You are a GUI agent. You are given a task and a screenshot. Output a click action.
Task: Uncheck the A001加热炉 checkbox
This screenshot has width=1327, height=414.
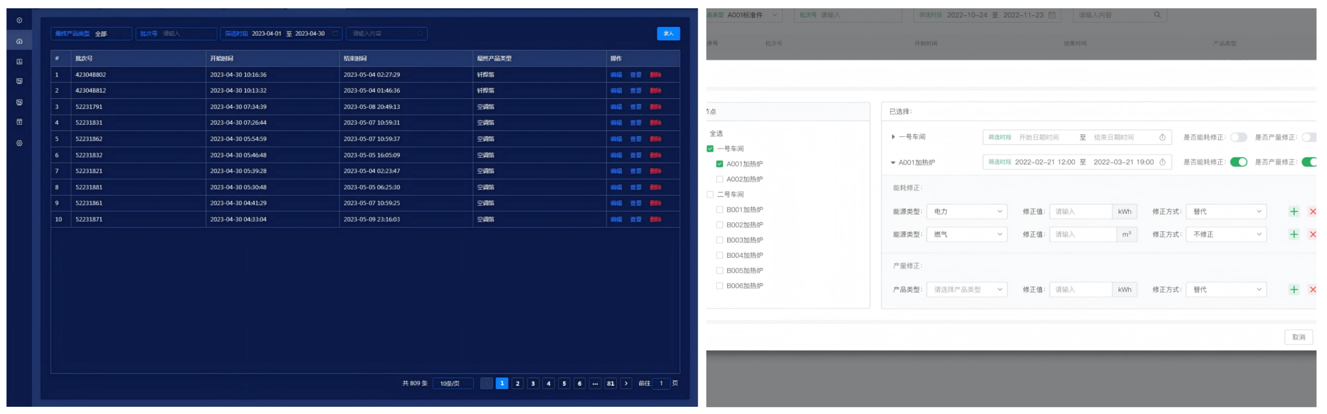point(719,164)
